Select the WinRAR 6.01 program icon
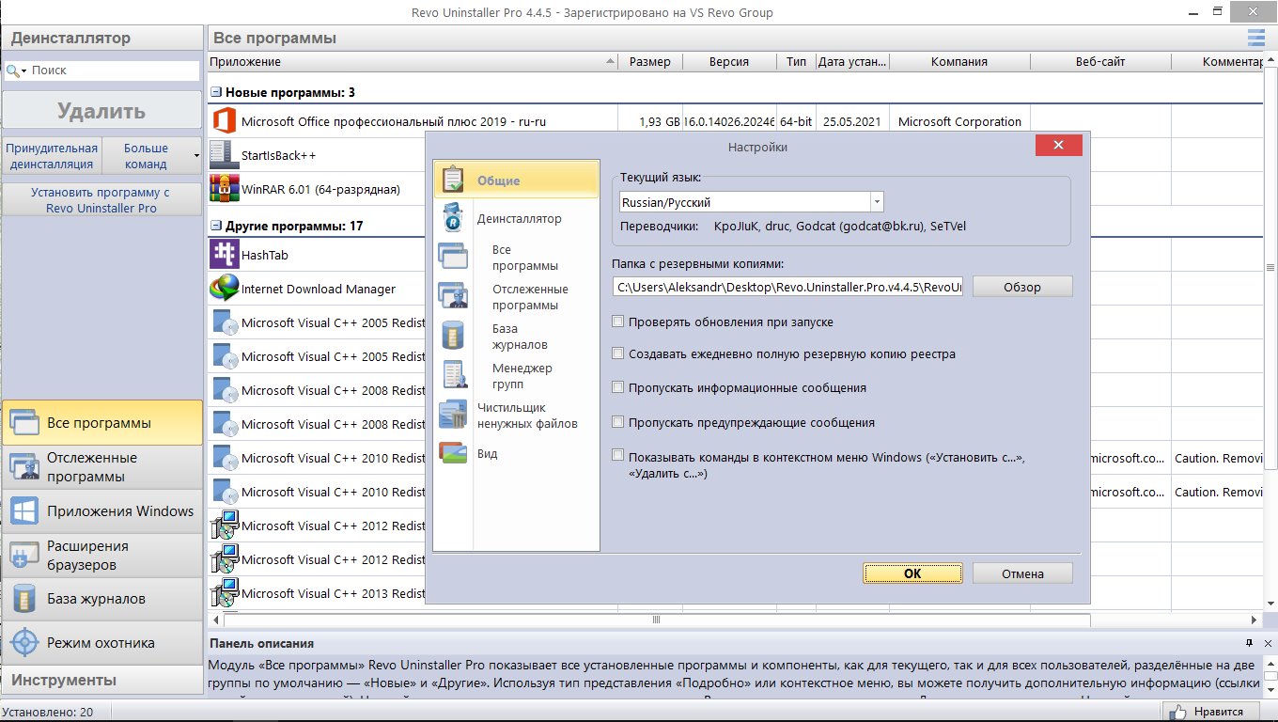 (224, 189)
